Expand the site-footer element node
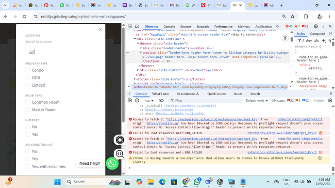The width and height of the screenshot is (335, 188). point(135,79)
